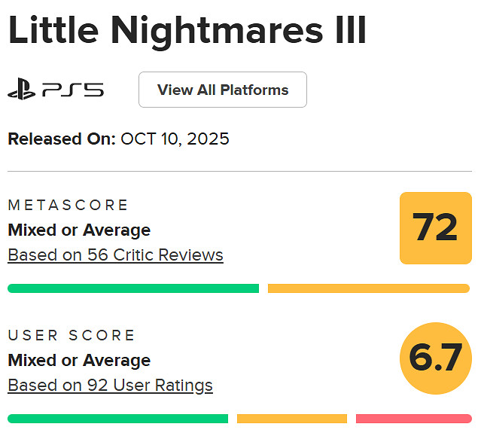Screen dimensions: 481x436
Task: Click red negative segment of user bar
Action: (413, 419)
